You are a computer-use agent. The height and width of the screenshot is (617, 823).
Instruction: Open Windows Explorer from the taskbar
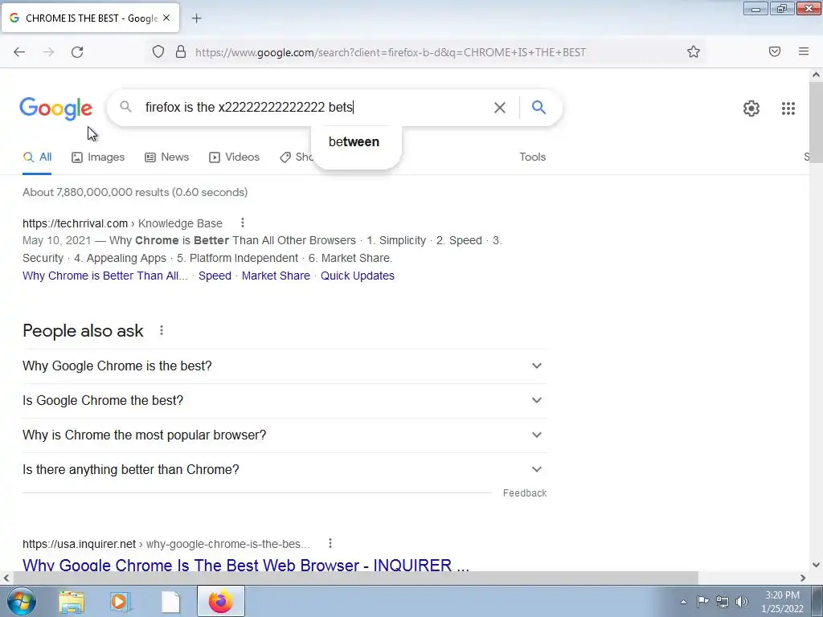pyautogui.click(x=72, y=602)
